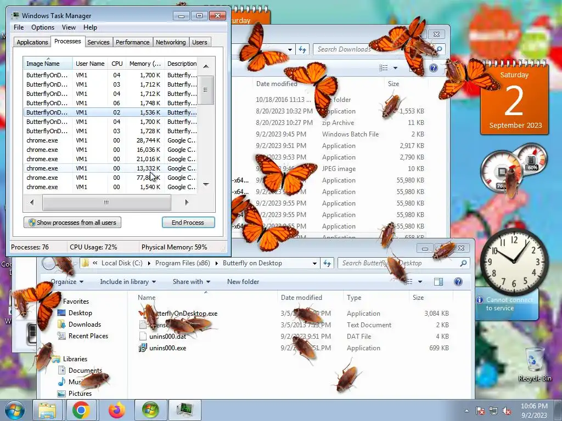Viewport: 562px width, 421px height.
Task: Click the refresh icon in Butterfly on Desktop address bar
Action: coord(327,263)
